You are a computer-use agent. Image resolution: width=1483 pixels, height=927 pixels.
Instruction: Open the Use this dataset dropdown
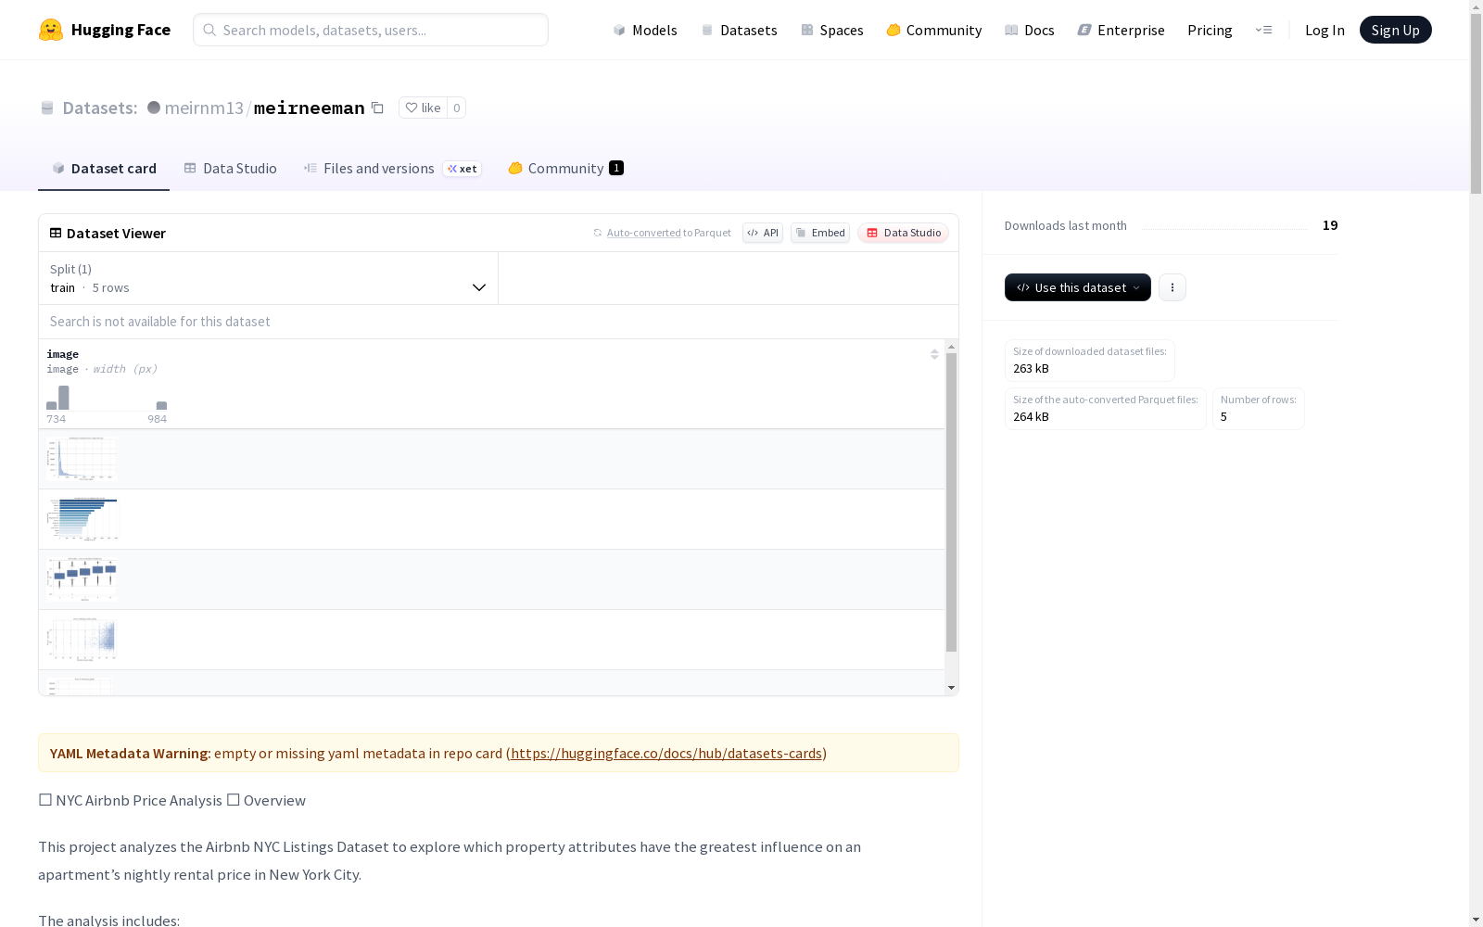[1078, 287]
